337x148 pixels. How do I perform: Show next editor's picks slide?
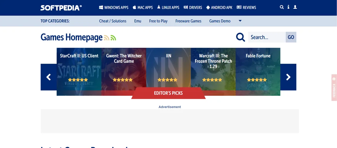click(x=288, y=77)
